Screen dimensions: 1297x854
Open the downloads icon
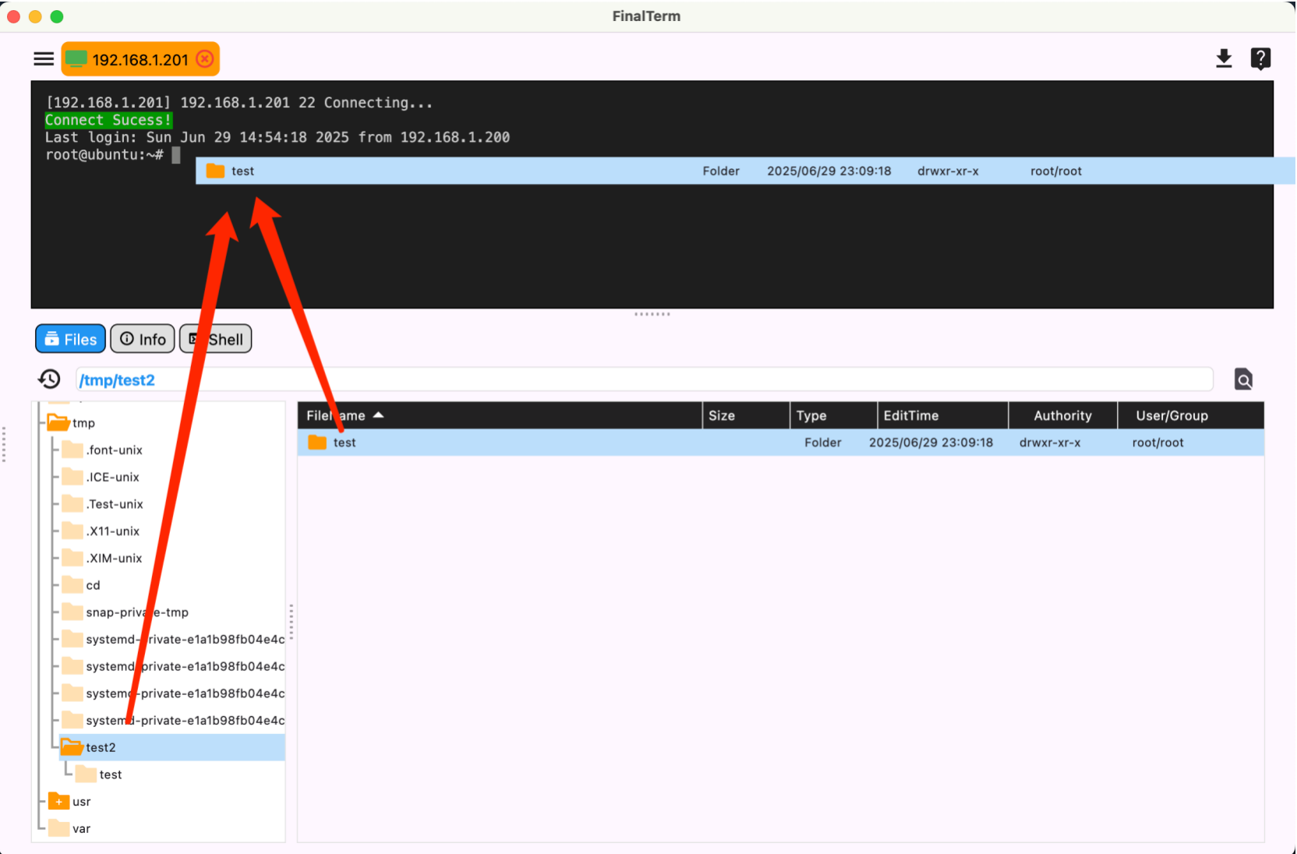click(1224, 59)
